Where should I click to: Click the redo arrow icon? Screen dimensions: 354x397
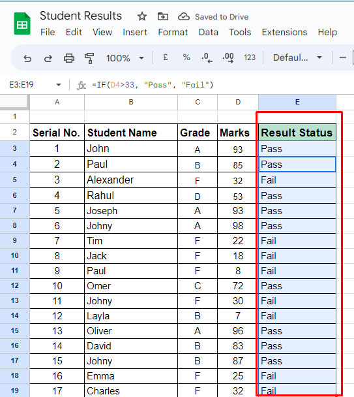pyautogui.click(x=48, y=58)
